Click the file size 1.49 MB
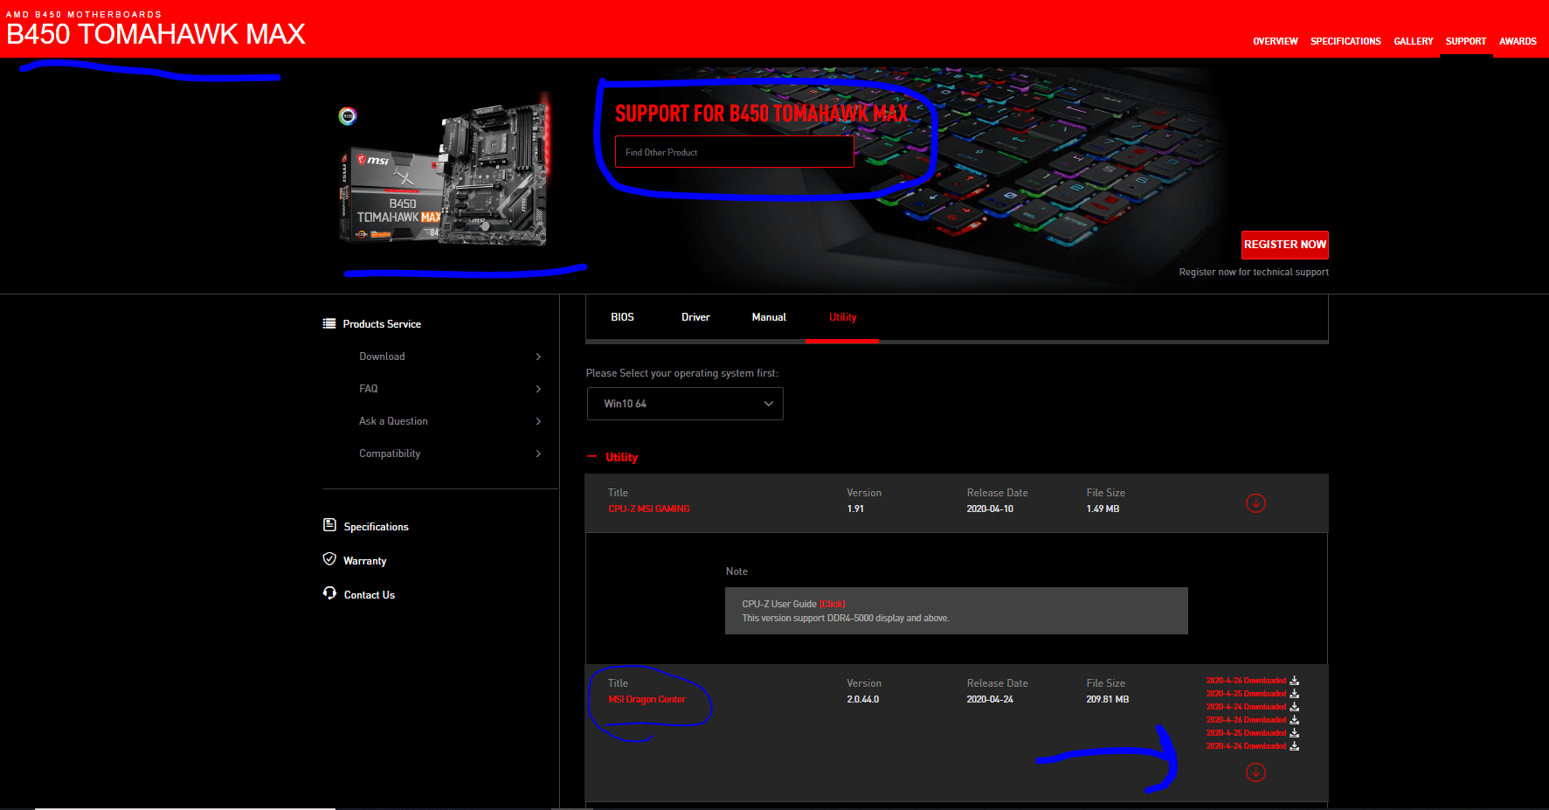 click(1103, 509)
